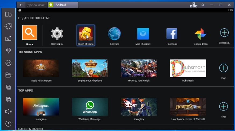
Task: Open Magic Rush: Heroes thumbnail
Action: pos(41,68)
